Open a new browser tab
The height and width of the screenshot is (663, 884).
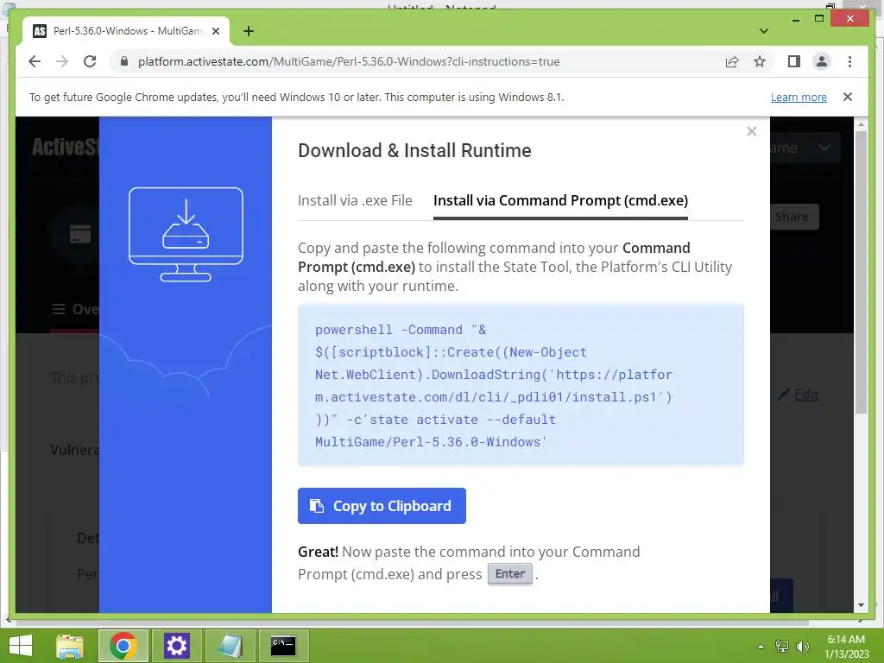click(x=249, y=31)
